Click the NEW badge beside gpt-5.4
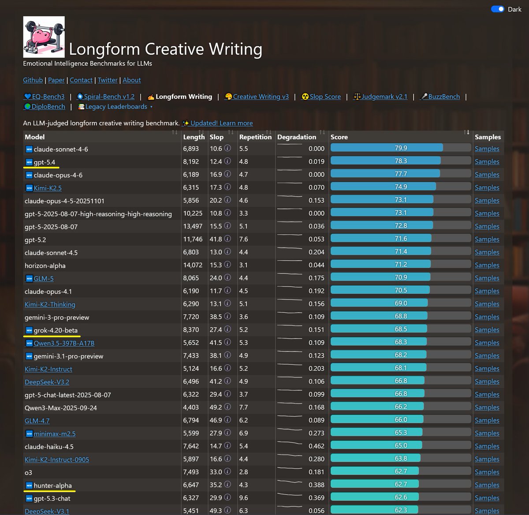The height and width of the screenshot is (515, 529). (x=29, y=162)
